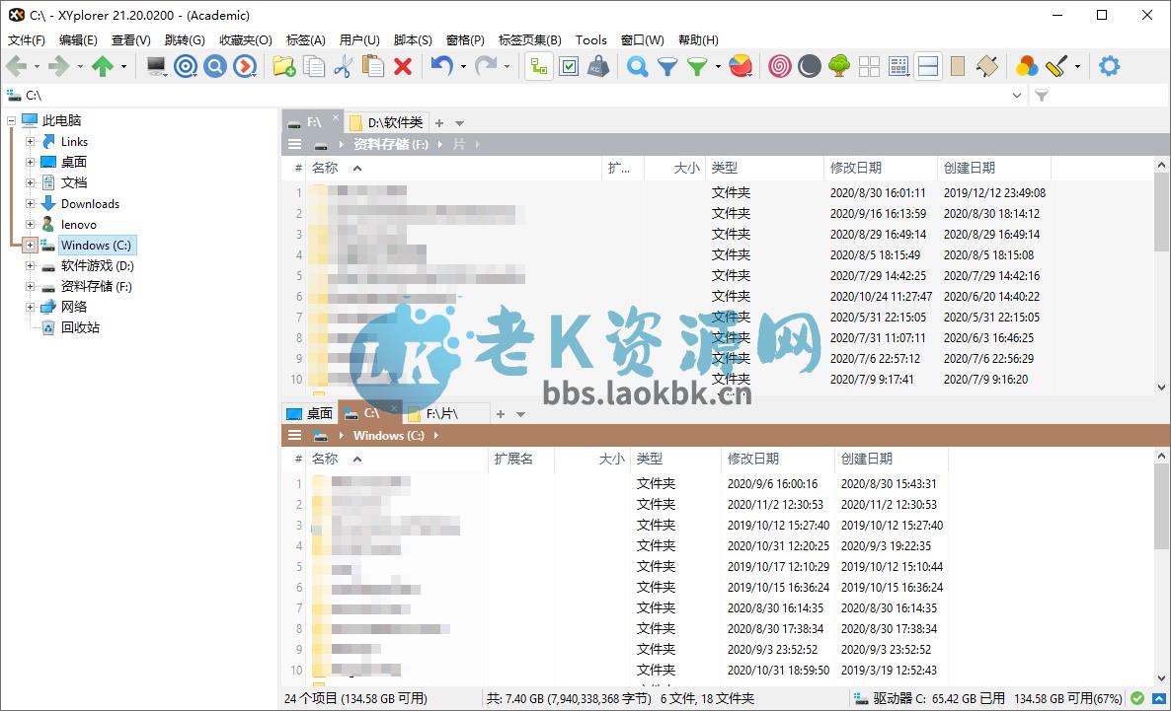Open the Views grid icon with dropdown

(x=899, y=66)
